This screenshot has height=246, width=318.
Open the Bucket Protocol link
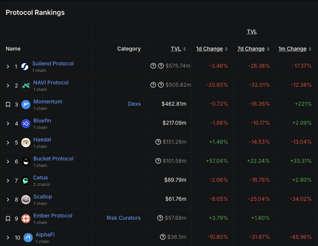[53, 159]
